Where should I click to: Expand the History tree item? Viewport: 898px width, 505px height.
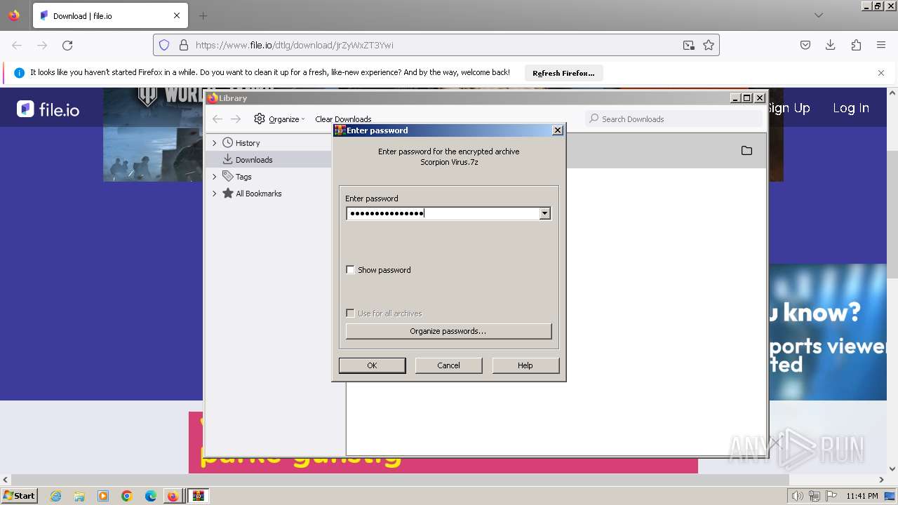215,143
